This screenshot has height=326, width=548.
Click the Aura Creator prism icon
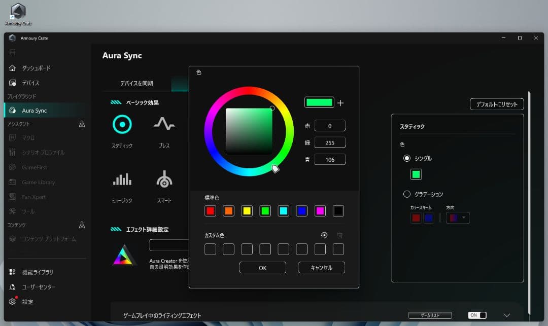124,256
